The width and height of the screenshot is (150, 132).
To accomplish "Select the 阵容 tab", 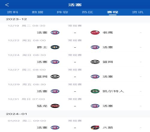I will (62, 12).
